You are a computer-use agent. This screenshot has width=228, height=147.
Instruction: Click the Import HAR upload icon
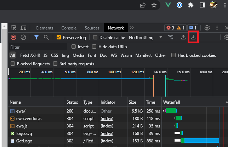point(183,37)
